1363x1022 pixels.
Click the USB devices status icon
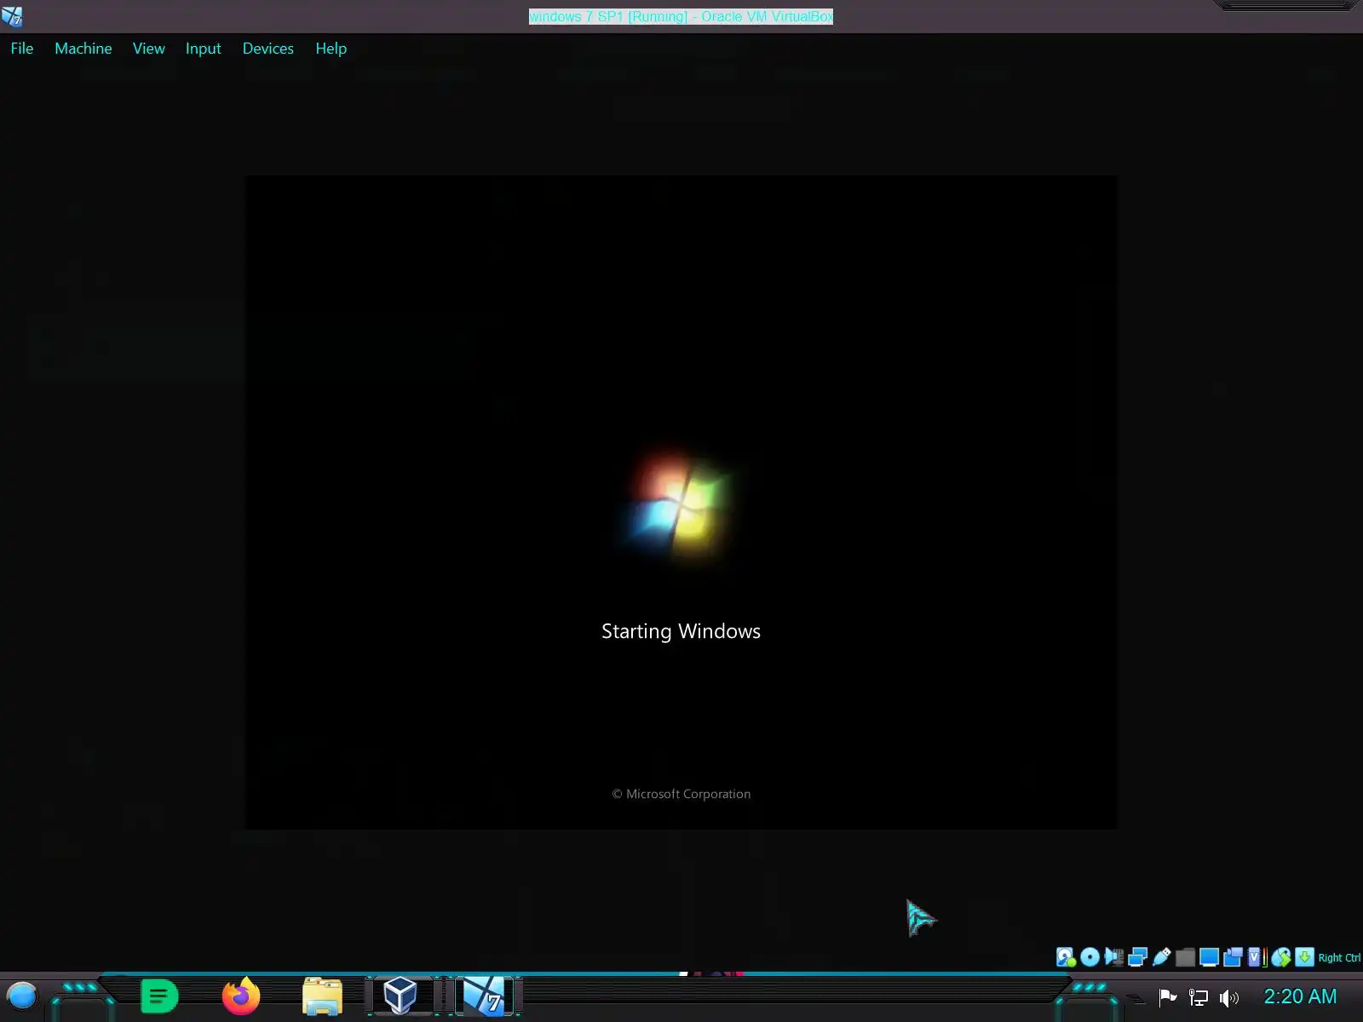point(1161,957)
